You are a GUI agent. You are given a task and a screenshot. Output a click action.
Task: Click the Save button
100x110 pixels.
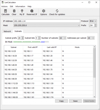coord(75,101)
